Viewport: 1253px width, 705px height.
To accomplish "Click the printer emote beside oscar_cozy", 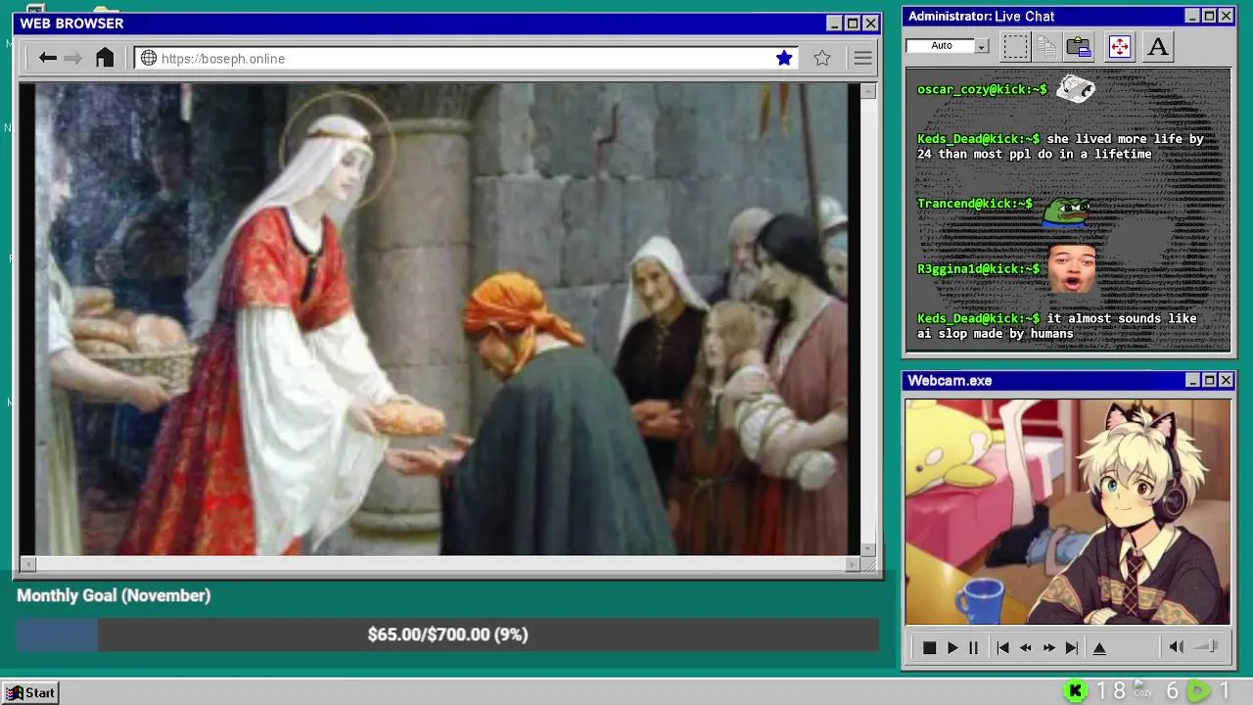I will (1075, 88).
